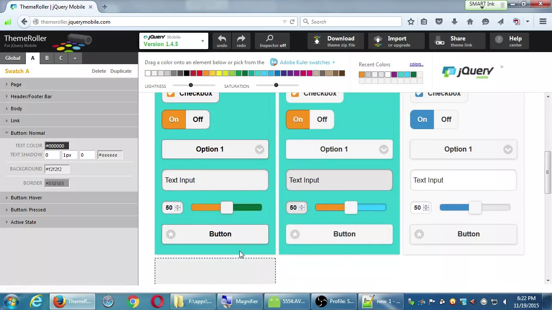Screen dimensions: 552x310
Task: Click the Adobe Kuler logo icon
Action: point(273,62)
